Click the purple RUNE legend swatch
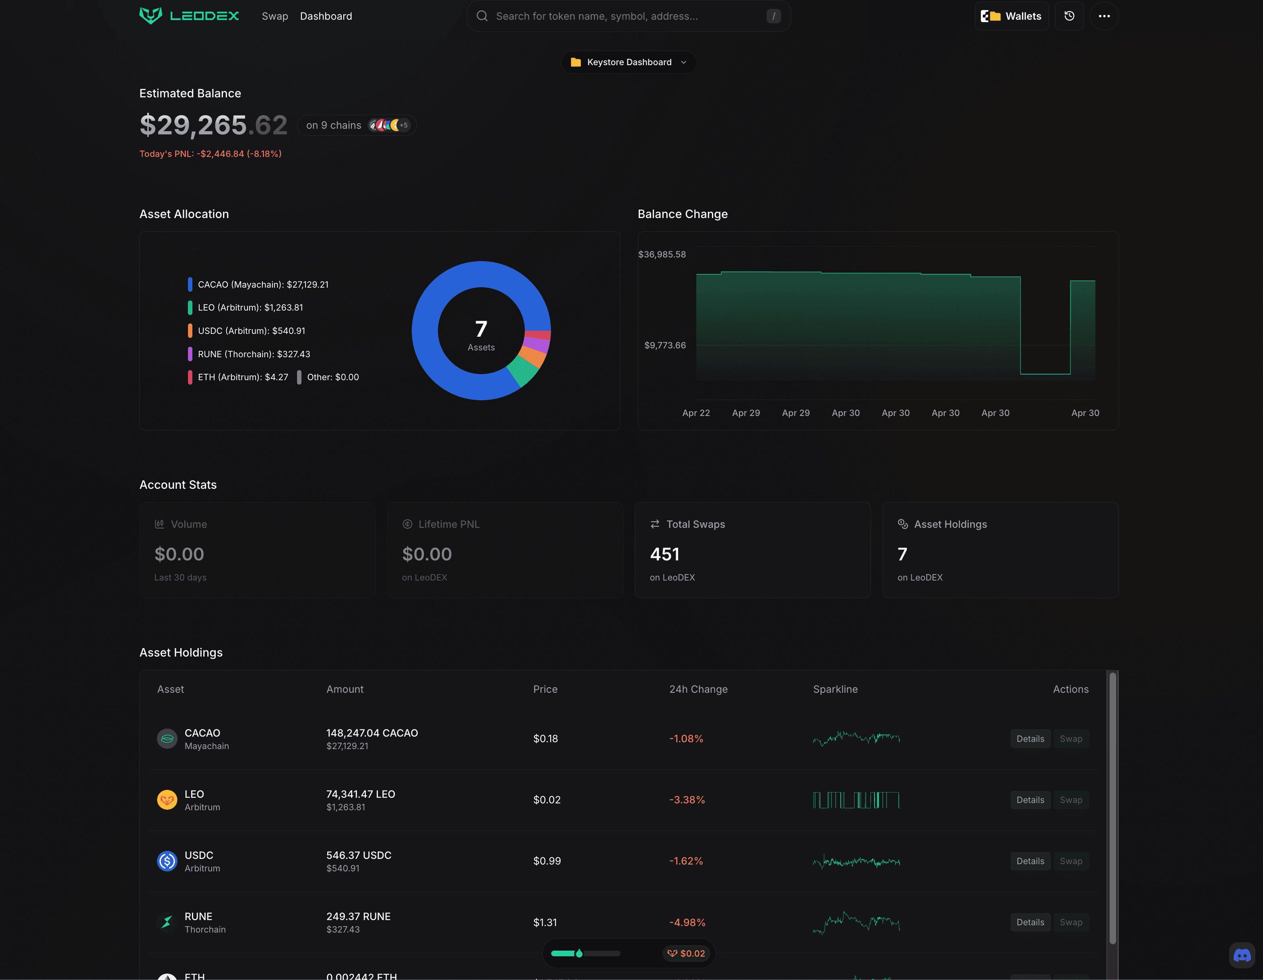This screenshot has width=1263, height=980. pyautogui.click(x=190, y=354)
